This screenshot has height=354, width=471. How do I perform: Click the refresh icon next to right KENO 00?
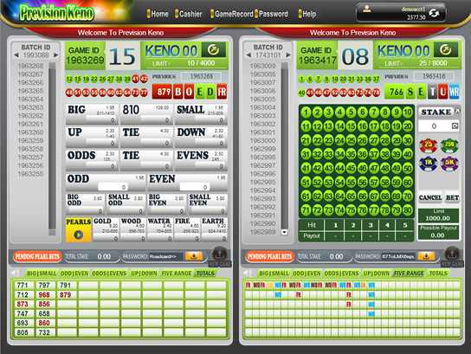[x=446, y=49]
